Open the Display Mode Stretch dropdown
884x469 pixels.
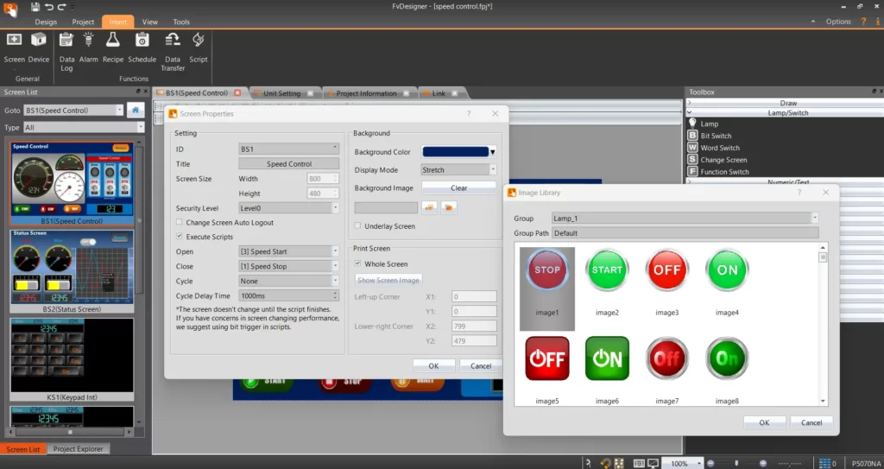(x=458, y=170)
